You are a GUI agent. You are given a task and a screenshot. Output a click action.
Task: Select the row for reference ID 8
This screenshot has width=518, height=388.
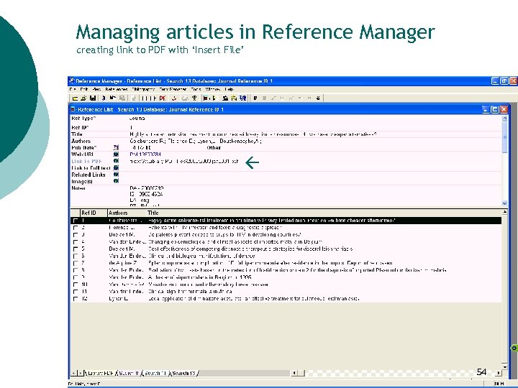coord(286,270)
